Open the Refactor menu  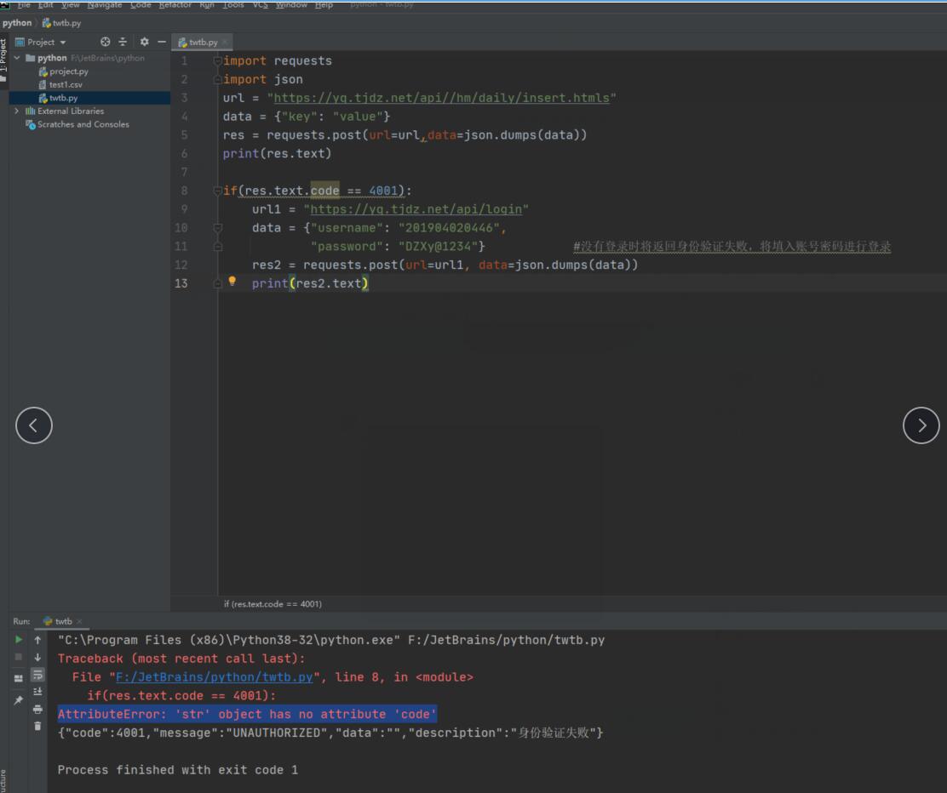(175, 5)
